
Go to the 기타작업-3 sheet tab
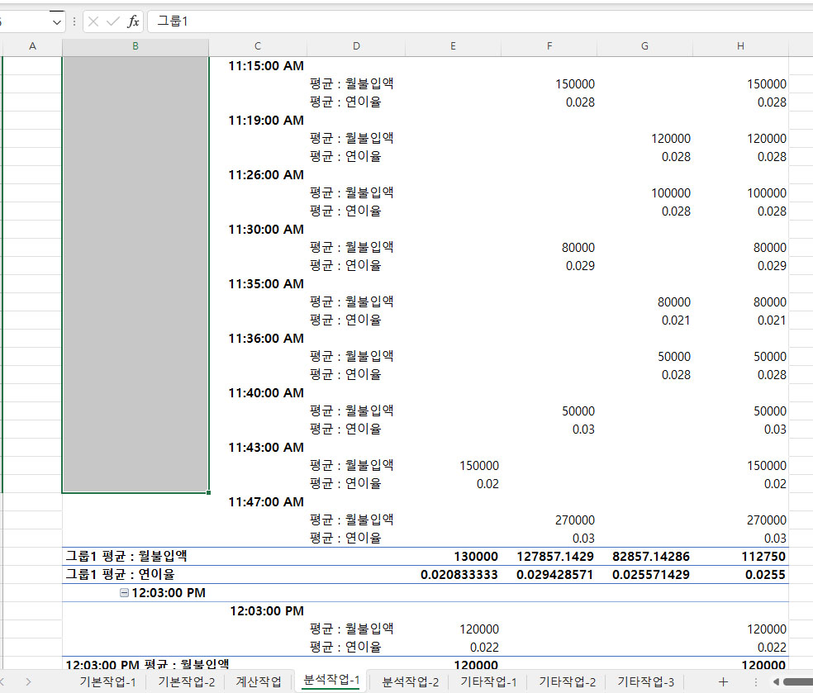646,681
